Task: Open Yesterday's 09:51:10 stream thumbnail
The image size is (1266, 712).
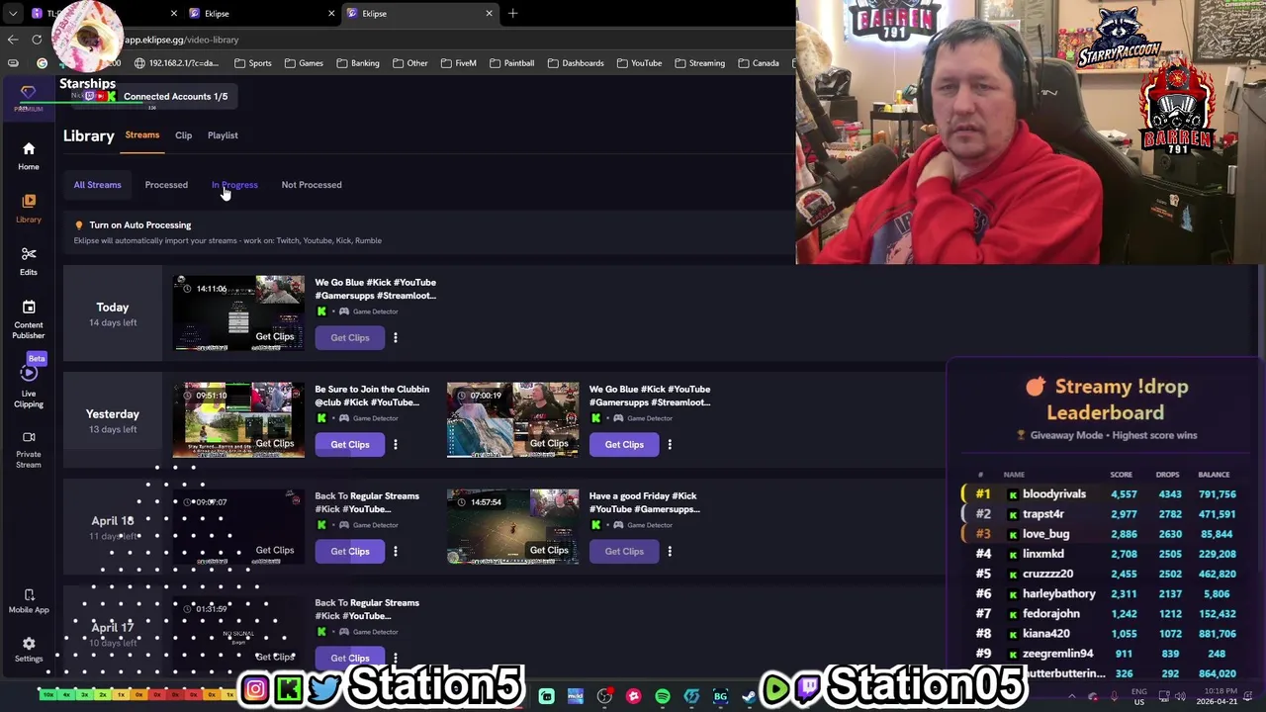Action: pos(239,420)
